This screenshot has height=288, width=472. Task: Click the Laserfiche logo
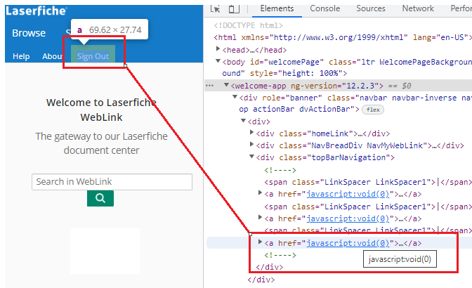pos(36,11)
